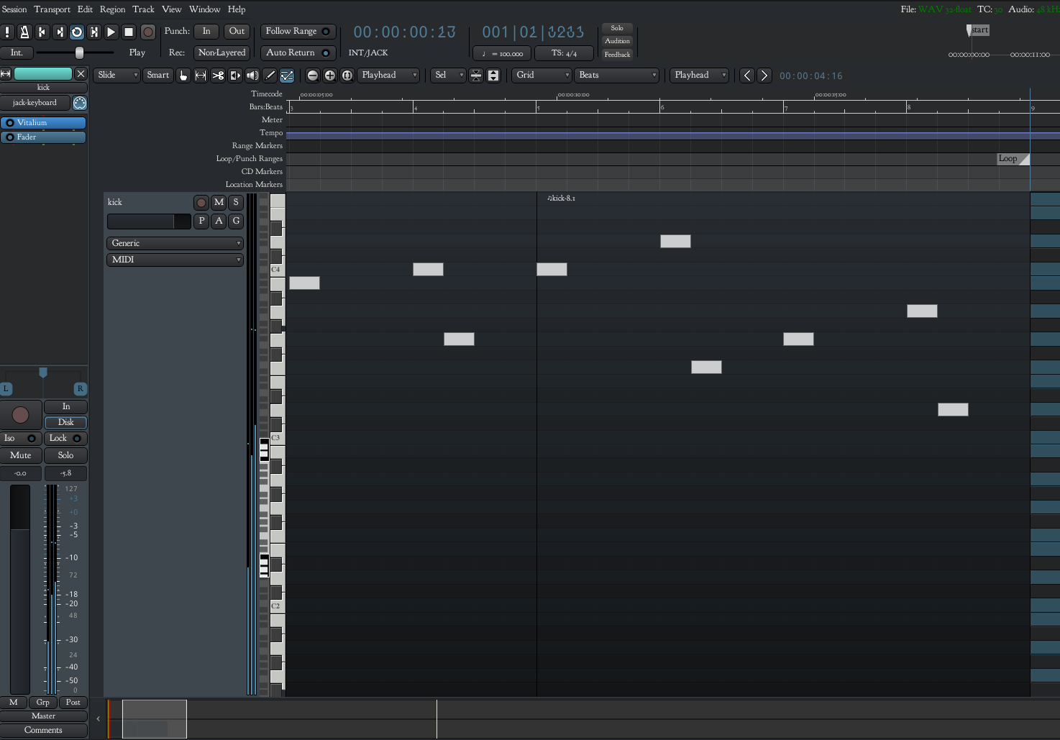The image size is (1060, 740).
Task: Go to session end transport button
Action: (59, 32)
